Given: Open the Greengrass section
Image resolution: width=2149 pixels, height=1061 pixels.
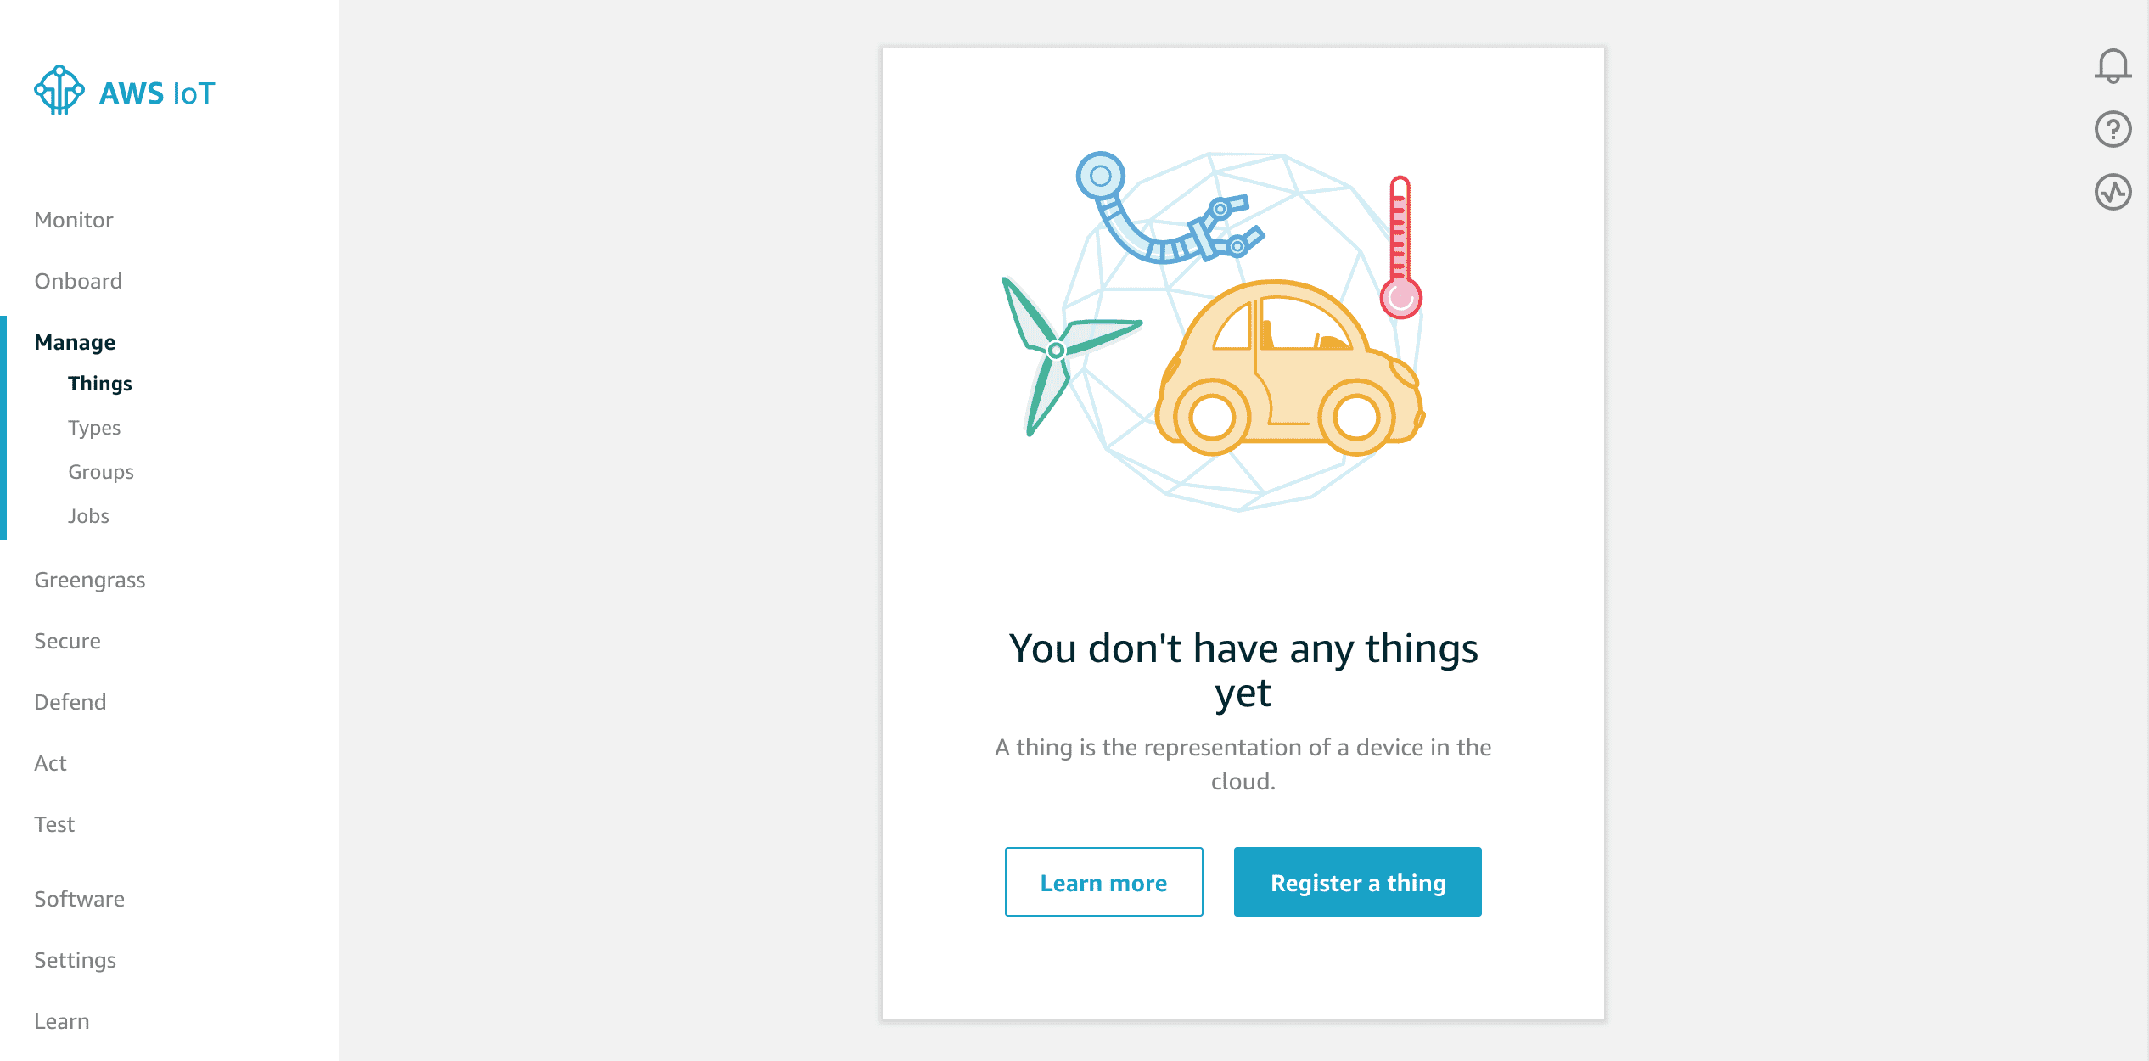Looking at the screenshot, I should (x=90, y=580).
